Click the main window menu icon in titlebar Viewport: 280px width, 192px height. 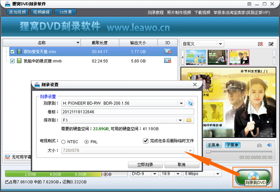pyautogui.click(x=249, y=4)
